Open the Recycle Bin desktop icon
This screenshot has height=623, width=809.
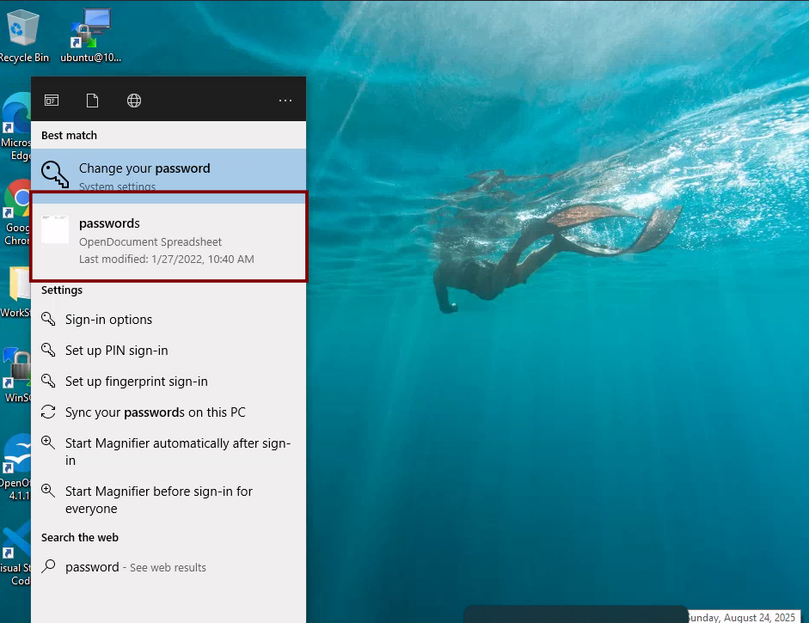pyautogui.click(x=23, y=34)
